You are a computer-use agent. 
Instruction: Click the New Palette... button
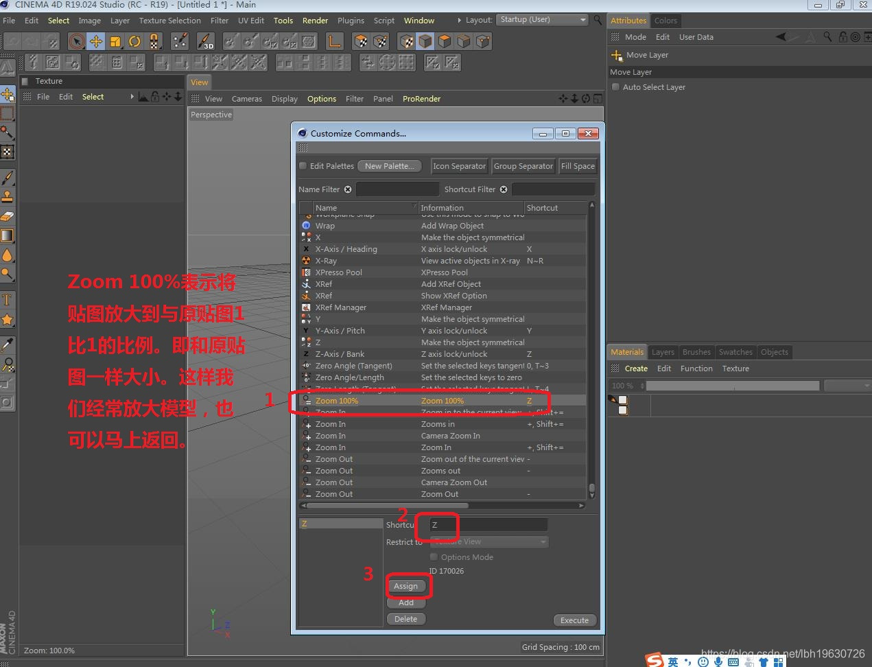389,166
